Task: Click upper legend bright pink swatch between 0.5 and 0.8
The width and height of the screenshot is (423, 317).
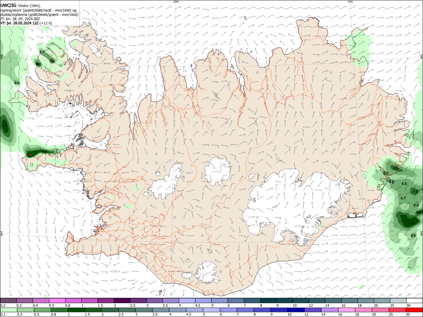Action: (x=57, y=301)
